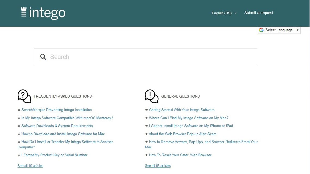The image size is (310, 174).
Task: Open Getting Started With Your Intego Software
Action: click(x=182, y=110)
